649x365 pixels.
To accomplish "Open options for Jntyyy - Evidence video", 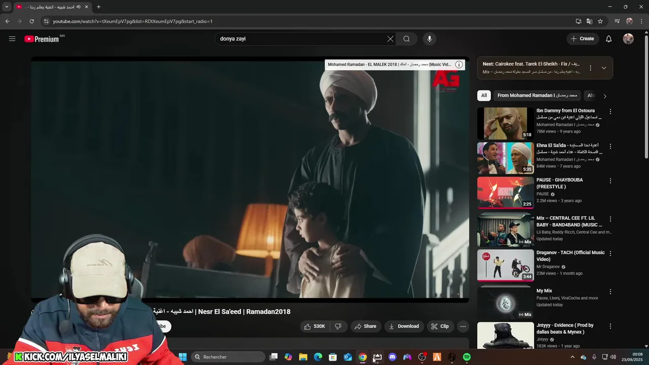I will 610,326.
